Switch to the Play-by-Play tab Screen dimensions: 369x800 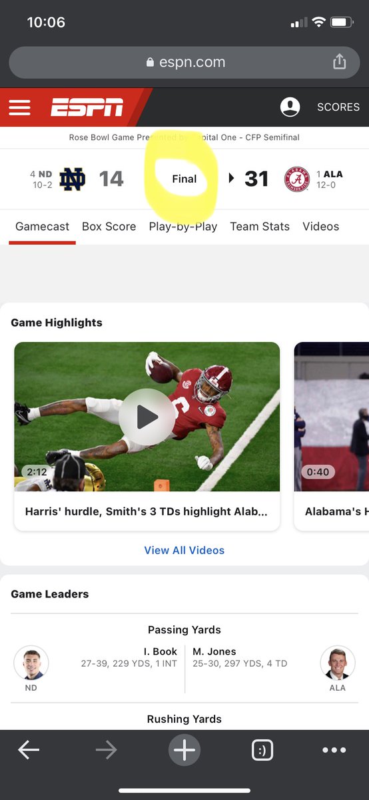click(183, 227)
